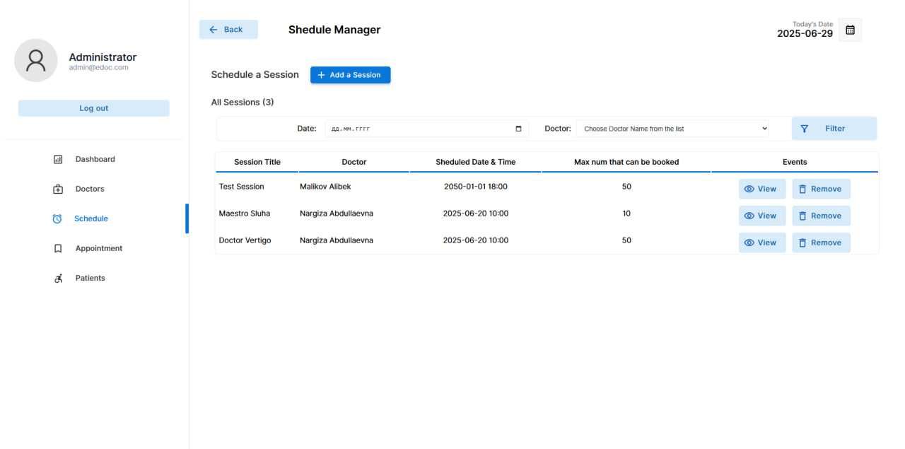Click the Administrator name text
Image resolution: width=905 pixels, height=449 pixels.
click(103, 57)
